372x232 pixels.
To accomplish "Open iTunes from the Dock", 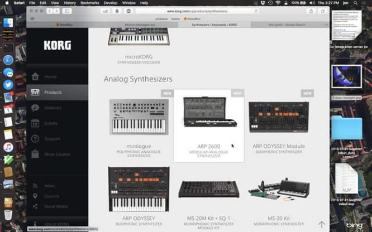I will [8, 147].
